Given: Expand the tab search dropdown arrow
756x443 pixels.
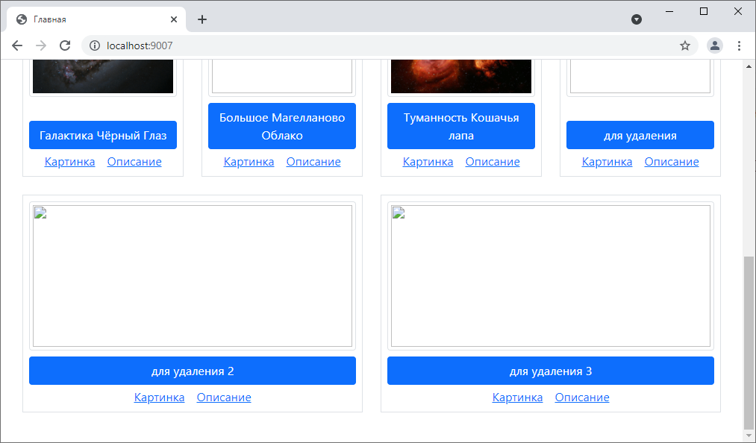Looking at the screenshot, I should pyautogui.click(x=637, y=19).
